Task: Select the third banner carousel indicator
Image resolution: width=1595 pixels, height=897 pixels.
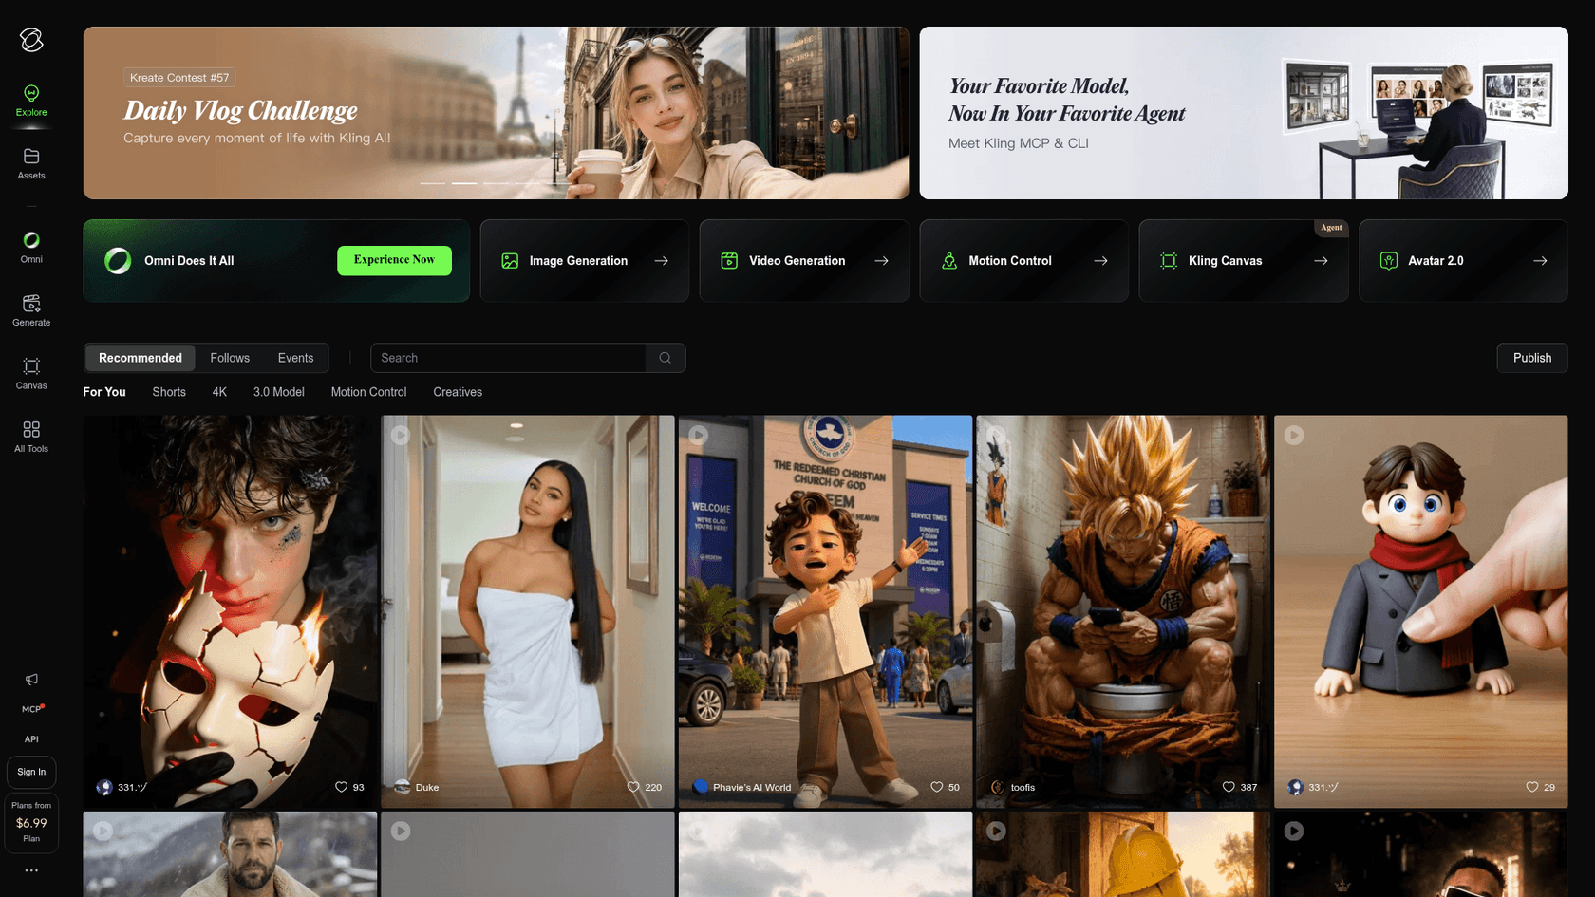Action: (496, 183)
